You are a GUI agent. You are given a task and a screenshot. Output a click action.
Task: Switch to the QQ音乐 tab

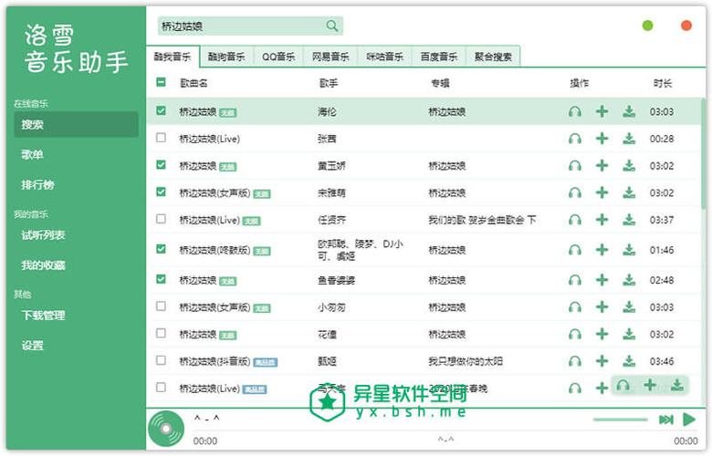tap(278, 57)
